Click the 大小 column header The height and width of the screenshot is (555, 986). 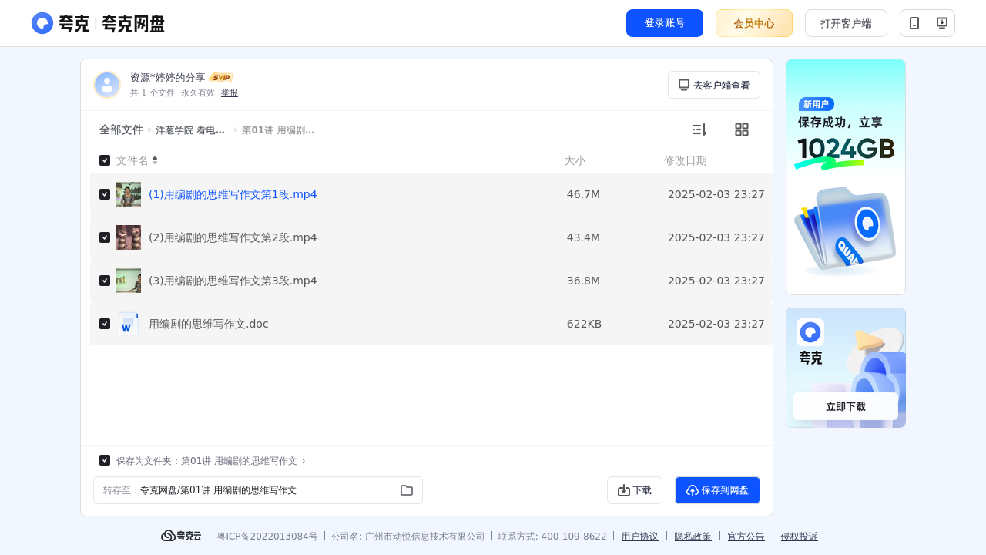tap(575, 160)
